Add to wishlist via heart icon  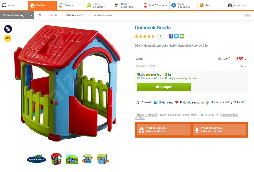coord(177,102)
